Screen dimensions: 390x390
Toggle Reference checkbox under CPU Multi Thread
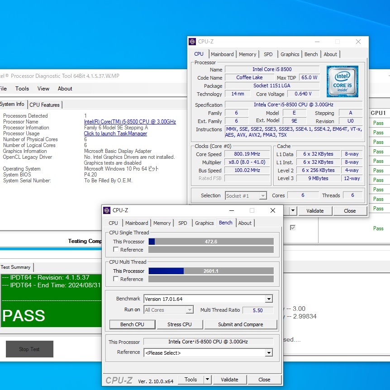coord(116,279)
